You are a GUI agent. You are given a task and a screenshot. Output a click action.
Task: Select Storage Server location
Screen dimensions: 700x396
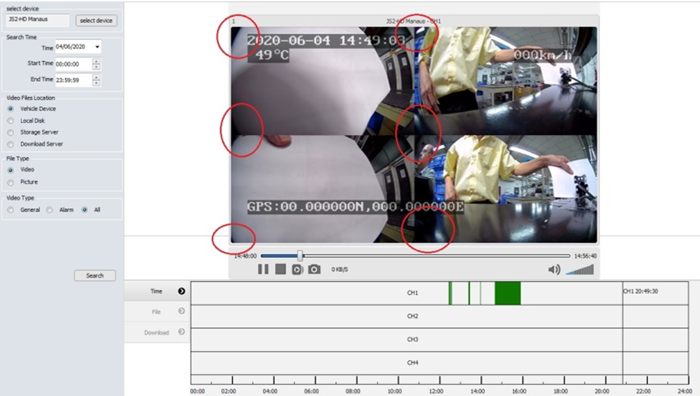tap(10, 132)
